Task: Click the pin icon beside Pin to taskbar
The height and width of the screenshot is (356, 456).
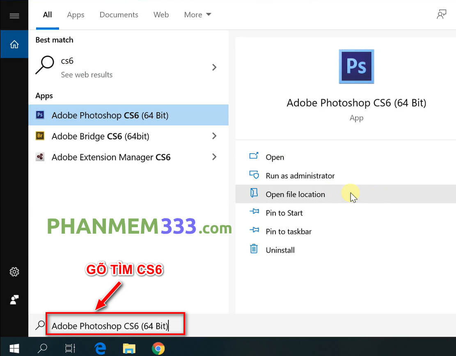Action: (254, 230)
